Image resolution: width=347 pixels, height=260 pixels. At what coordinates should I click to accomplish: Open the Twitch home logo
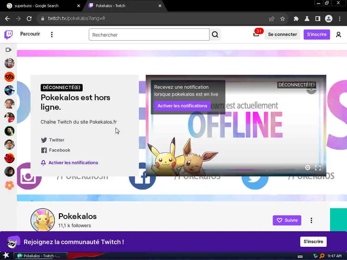click(x=8, y=35)
